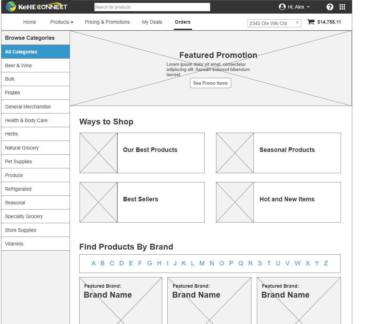Expand the Products menu
The height and width of the screenshot is (324, 368).
[61, 22]
